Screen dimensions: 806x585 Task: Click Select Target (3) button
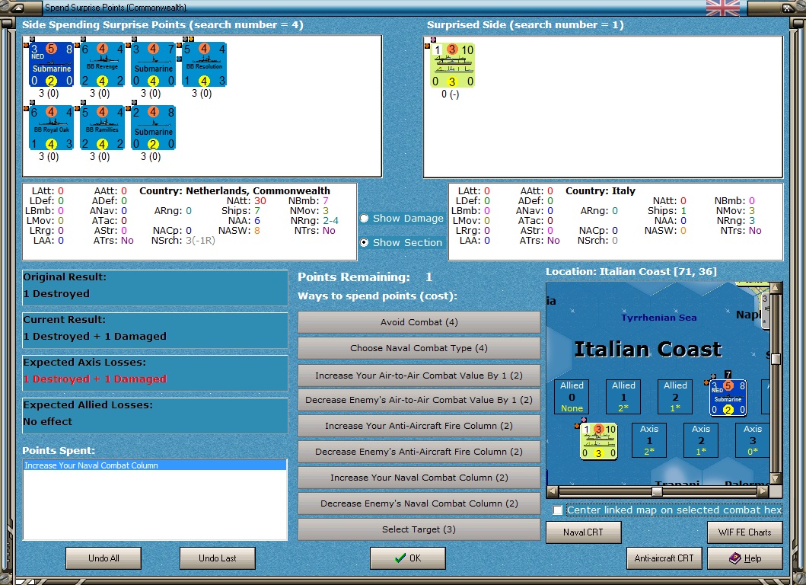419,529
